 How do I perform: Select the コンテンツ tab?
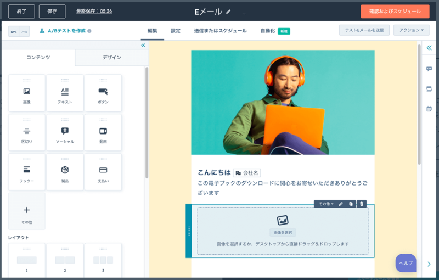[38, 58]
